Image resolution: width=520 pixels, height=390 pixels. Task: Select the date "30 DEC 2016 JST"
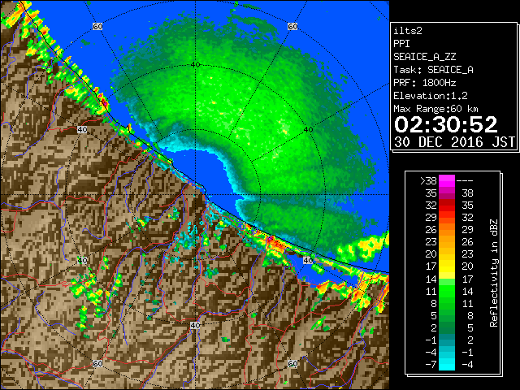(x=454, y=142)
